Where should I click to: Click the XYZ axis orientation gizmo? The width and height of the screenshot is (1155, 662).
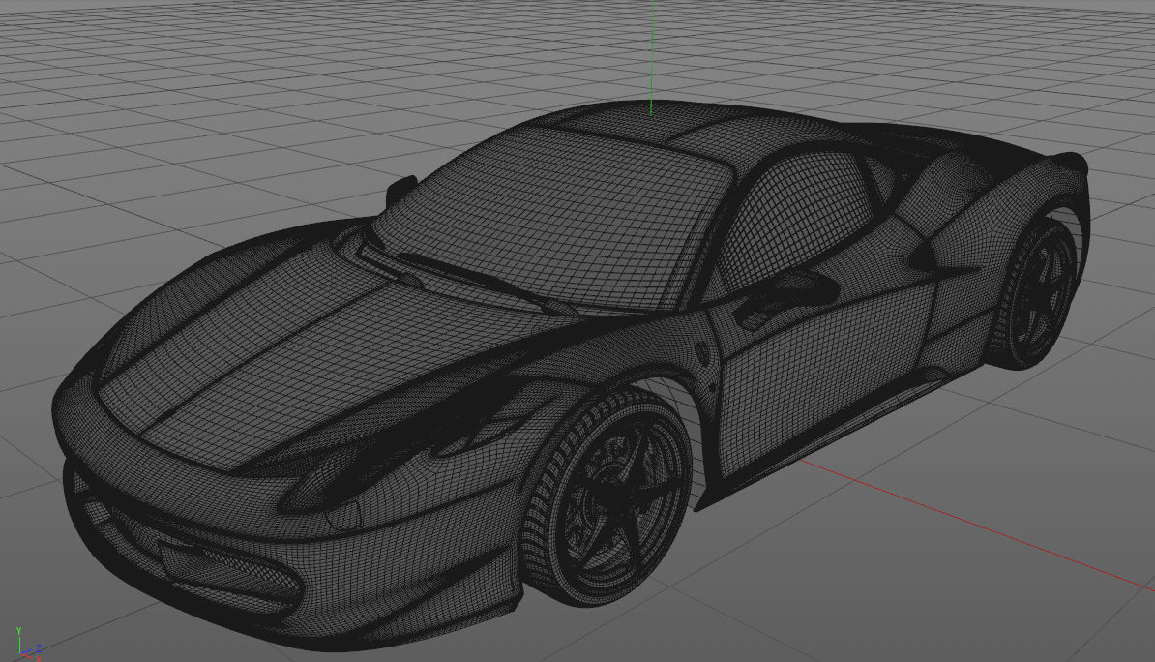(x=28, y=645)
